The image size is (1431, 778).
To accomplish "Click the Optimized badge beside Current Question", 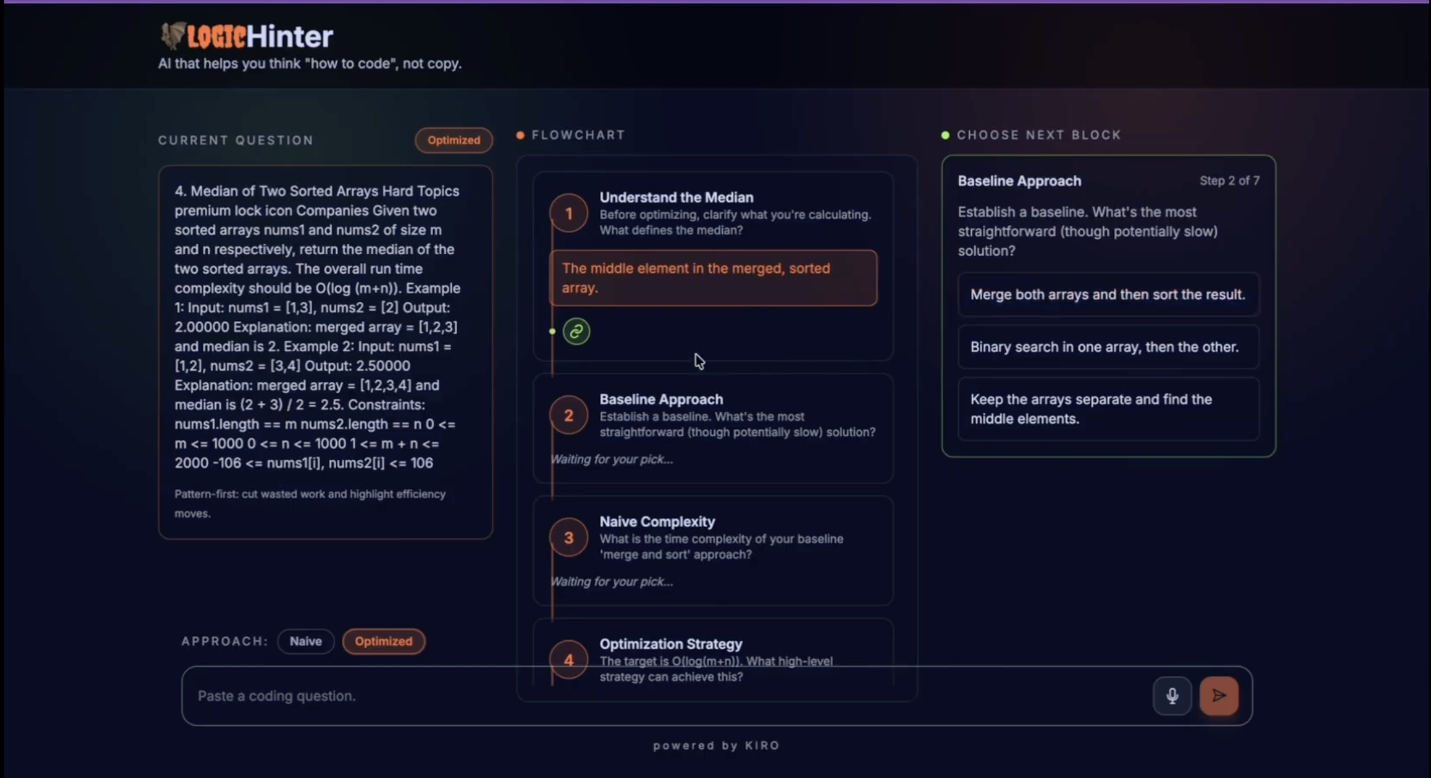I will (453, 140).
